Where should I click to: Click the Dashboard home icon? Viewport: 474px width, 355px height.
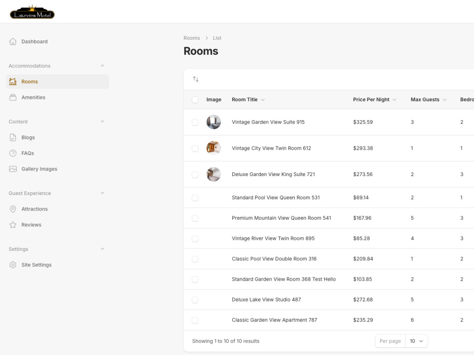(13, 41)
